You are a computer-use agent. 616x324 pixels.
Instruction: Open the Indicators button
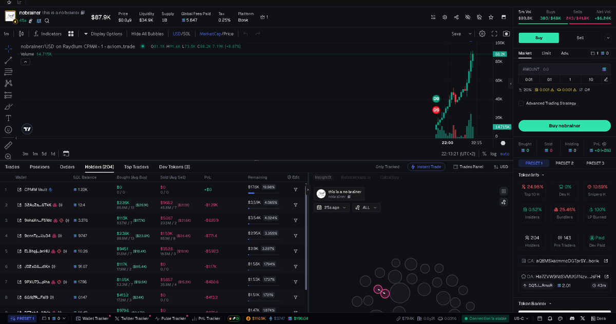(47, 34)
